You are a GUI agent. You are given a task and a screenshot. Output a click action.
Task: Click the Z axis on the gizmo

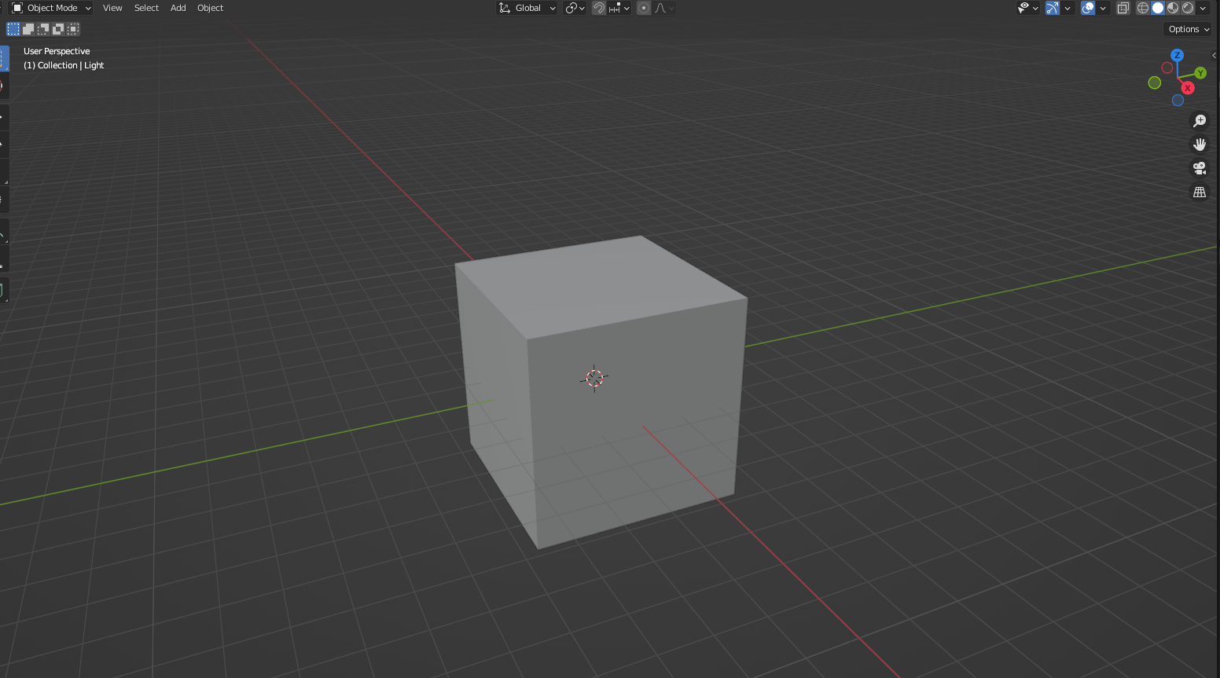tap(1177, 55)
